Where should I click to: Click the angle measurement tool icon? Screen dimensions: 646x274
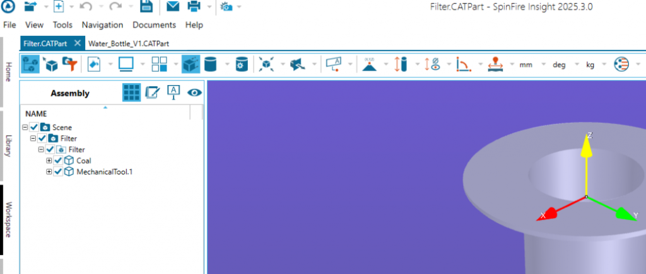463,64
